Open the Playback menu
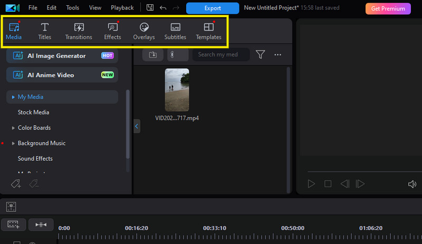422x244 pixels. tap(122, 8)
